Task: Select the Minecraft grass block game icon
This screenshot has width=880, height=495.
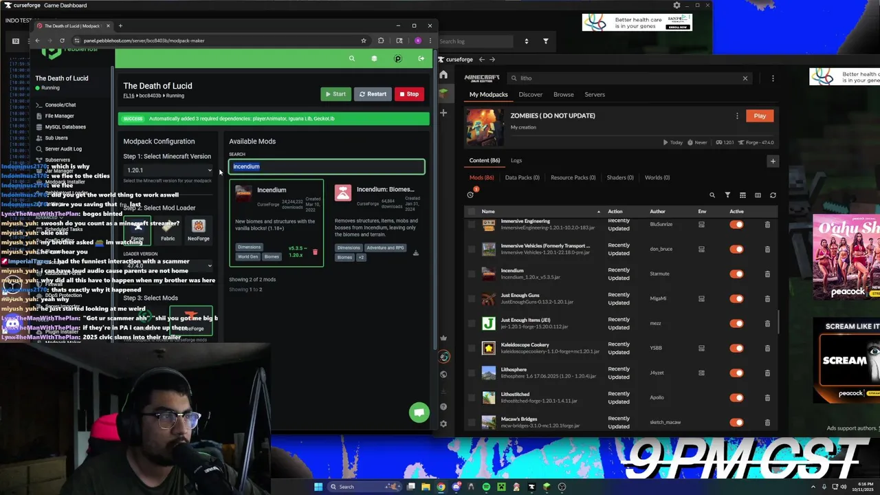Action: tap(443, 93)
